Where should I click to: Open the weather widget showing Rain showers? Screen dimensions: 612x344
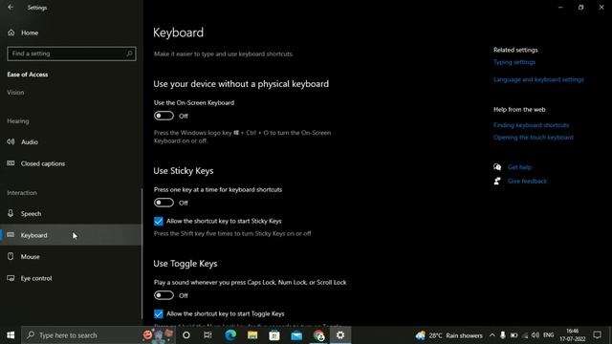point(449,335)
